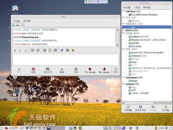Open the 对话(C) menu in chat window
Screen dimensions: 173x130
point(17,21)
